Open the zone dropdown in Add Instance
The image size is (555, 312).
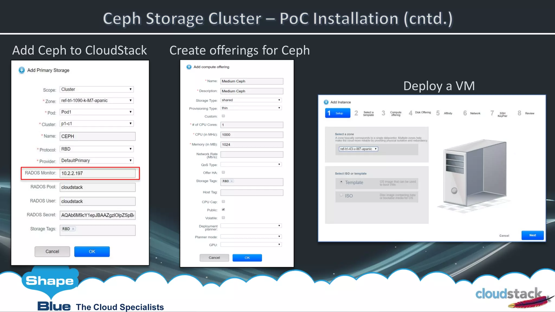(x=358, y=149)
